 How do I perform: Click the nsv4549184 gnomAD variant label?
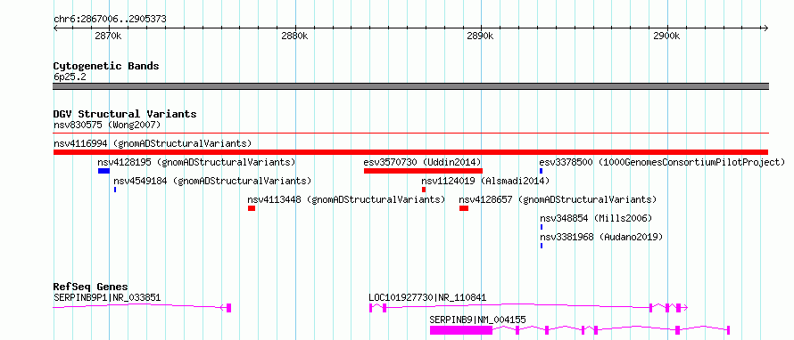212,181
